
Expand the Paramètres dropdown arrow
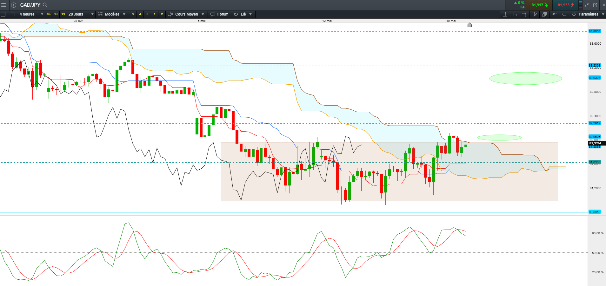point(603,14)
